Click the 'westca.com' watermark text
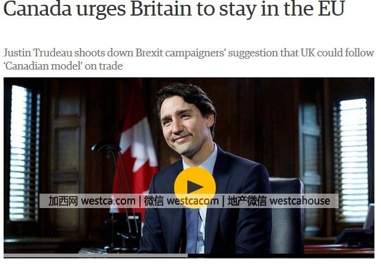Image resolution: width=381 pixels, height=268 pixels. (x=108, y=201)
